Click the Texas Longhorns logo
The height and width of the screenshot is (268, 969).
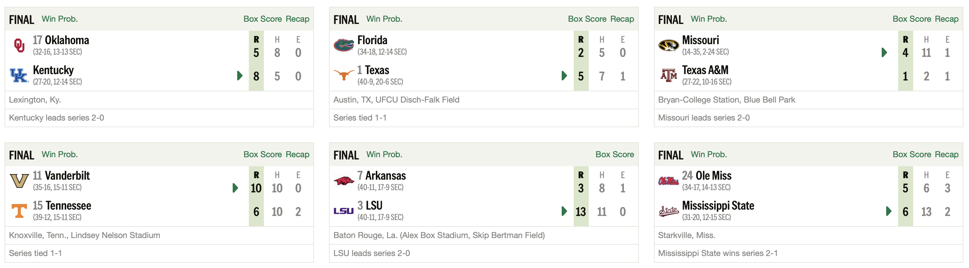pos(344,75)
